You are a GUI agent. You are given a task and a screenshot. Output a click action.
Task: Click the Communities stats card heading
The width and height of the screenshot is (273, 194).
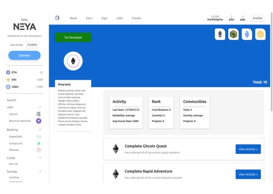tap(195, 102)
